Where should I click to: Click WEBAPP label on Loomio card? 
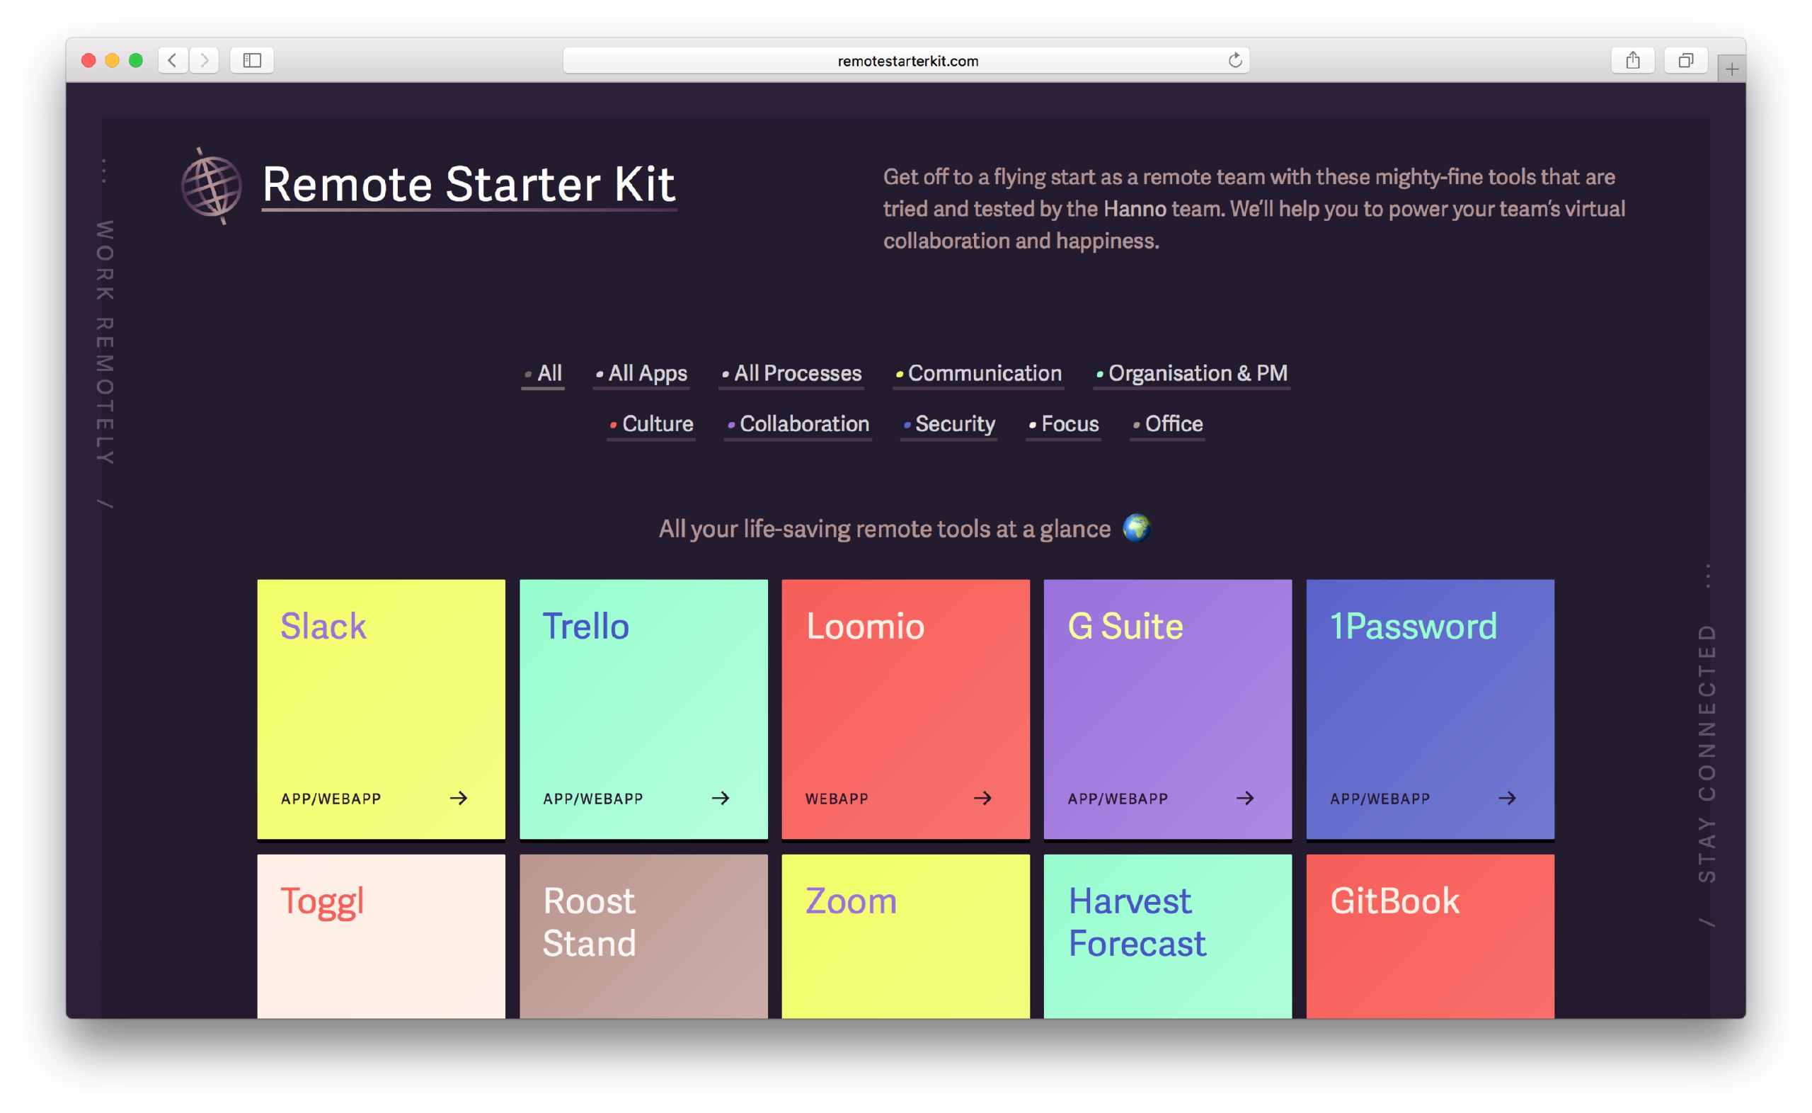coord(837,799)
